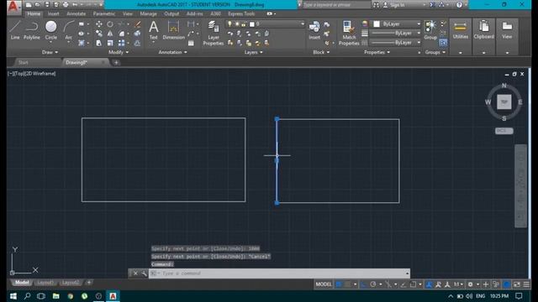The width and height of the screenshot is (538, 302).
Task: Toggle object snap tracking in status bar
Action: point(403,284)
